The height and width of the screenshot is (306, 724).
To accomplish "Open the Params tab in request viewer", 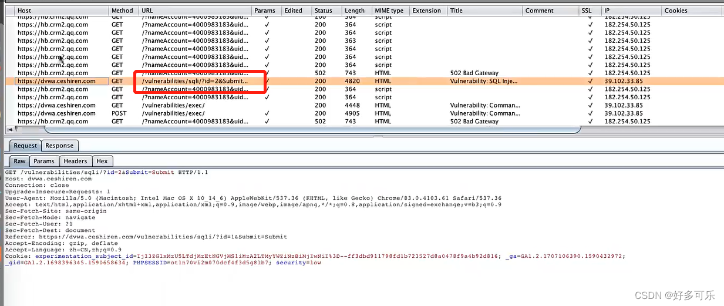I will [44, 161].
